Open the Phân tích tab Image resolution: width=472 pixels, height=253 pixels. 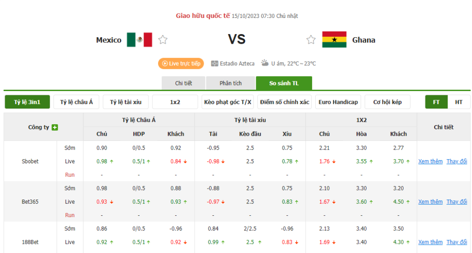coord(230,83)
